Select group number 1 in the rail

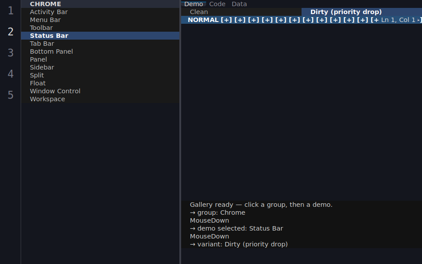(11, 11)
